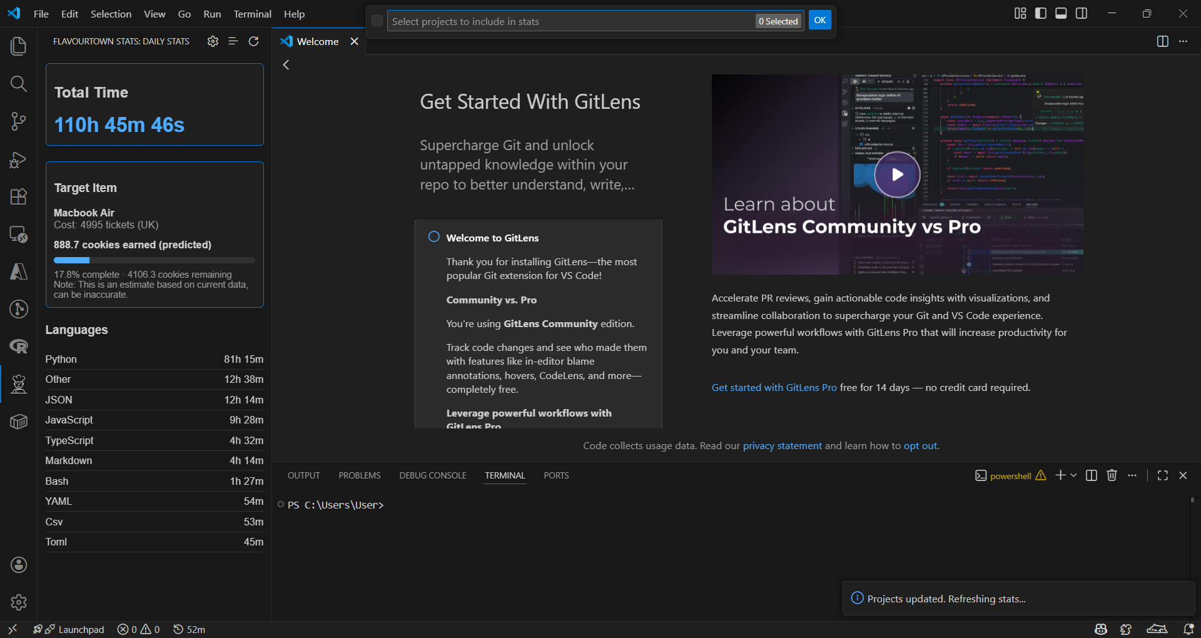Screen dimensions: 1201x638
Task: Open the editor's more actions ellipsis
Action: 1183,41
